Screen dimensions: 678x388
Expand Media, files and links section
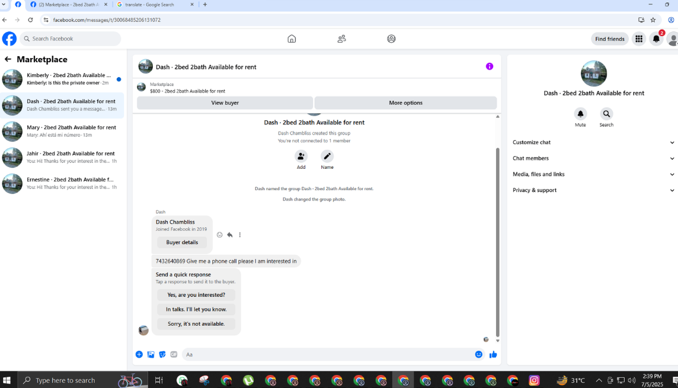click(593, 174)
